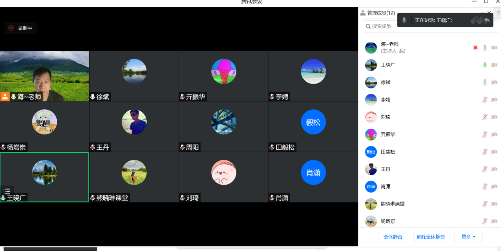This screenshot has width=501, height=251.
Task: Toggle 徐斌's microphone in member list
Action: (x=485, y=82)
